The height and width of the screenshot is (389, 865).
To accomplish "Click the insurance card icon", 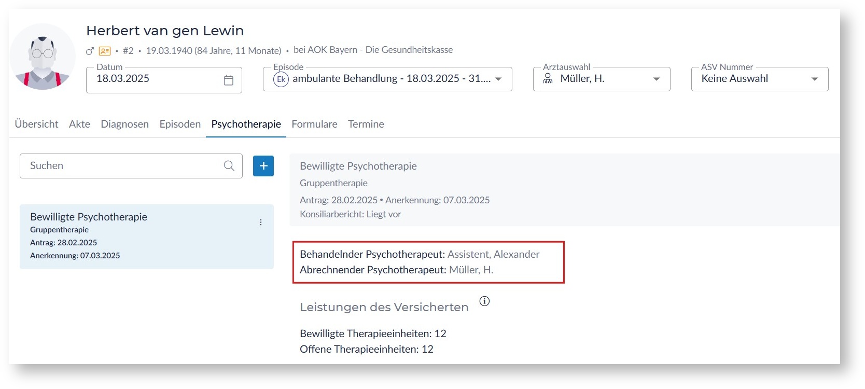I will point(105,51).
